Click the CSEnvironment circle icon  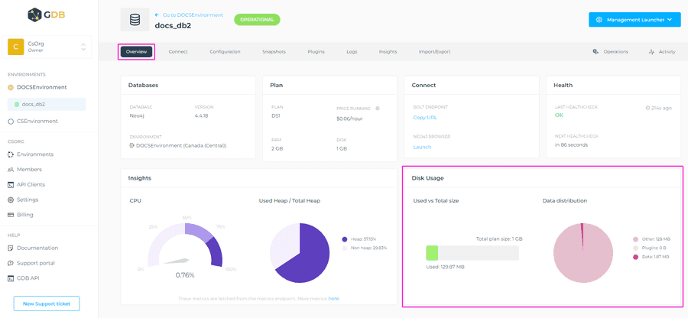pos(11,122)
